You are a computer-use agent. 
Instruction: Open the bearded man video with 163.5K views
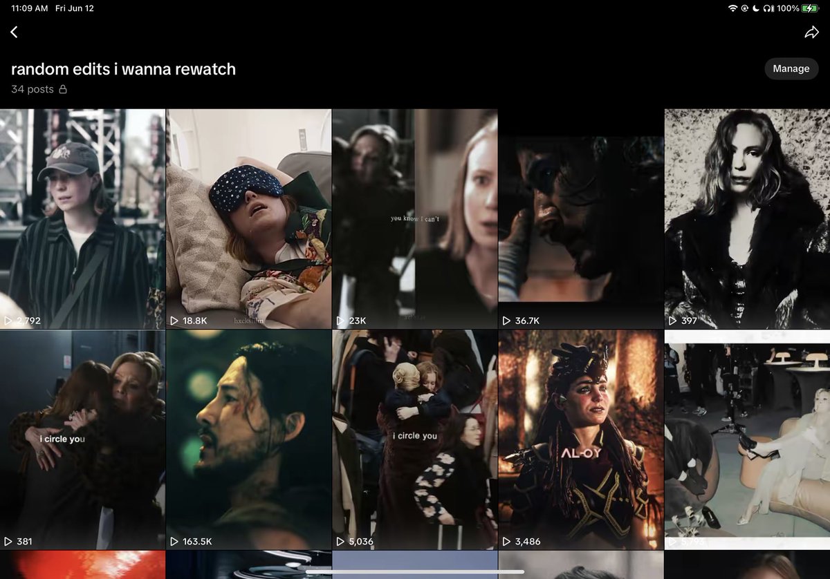(249, 439)
